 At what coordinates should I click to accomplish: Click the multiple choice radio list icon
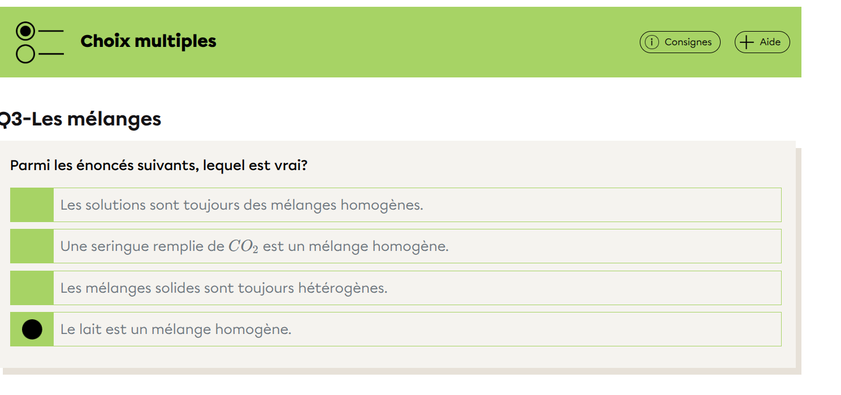(40, 42)
